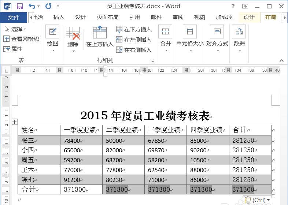Click the Word application icon
Screen dimensions: 288x205
7,6
